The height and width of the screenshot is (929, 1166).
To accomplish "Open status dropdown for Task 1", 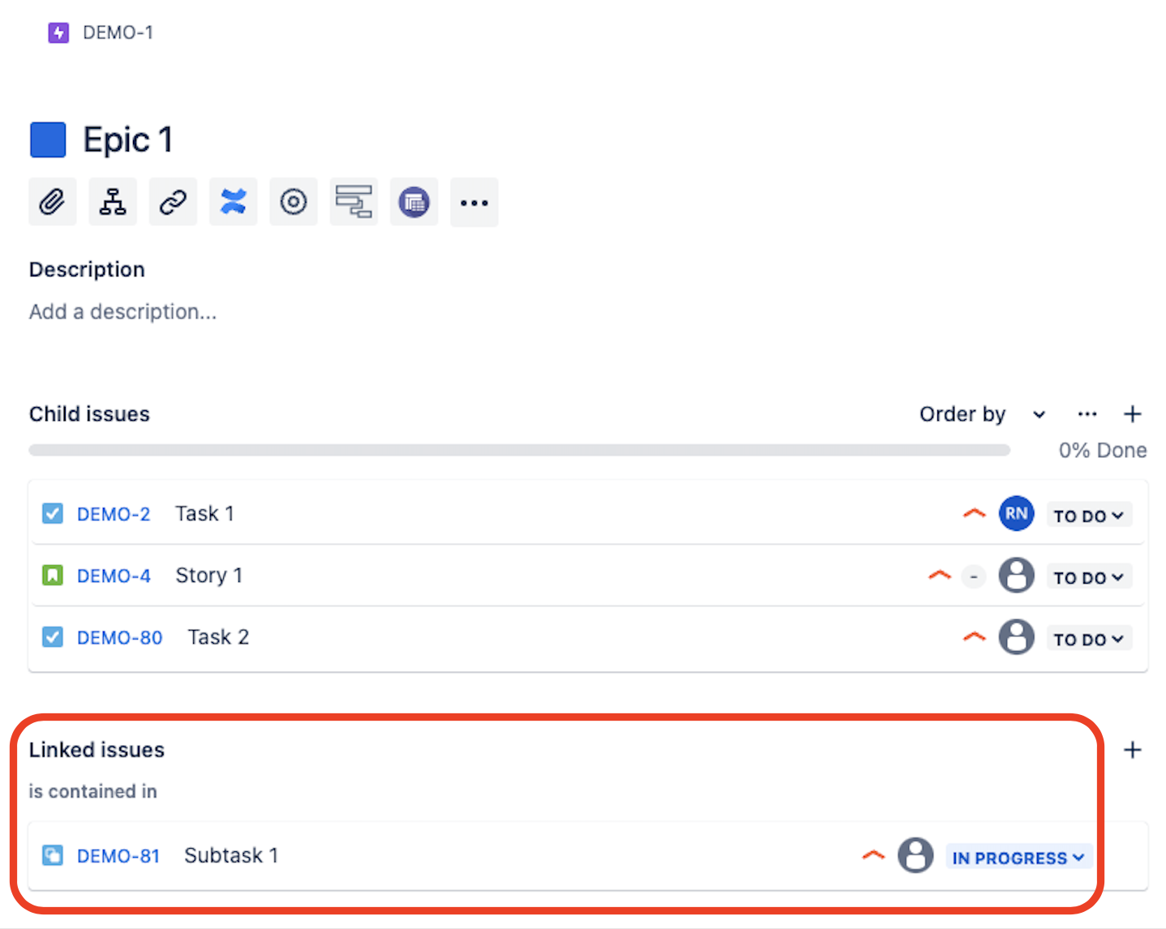I will click(x=1088, y=516).
